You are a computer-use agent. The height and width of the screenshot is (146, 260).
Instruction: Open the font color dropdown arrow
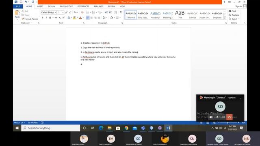click(x=83, y=18)
